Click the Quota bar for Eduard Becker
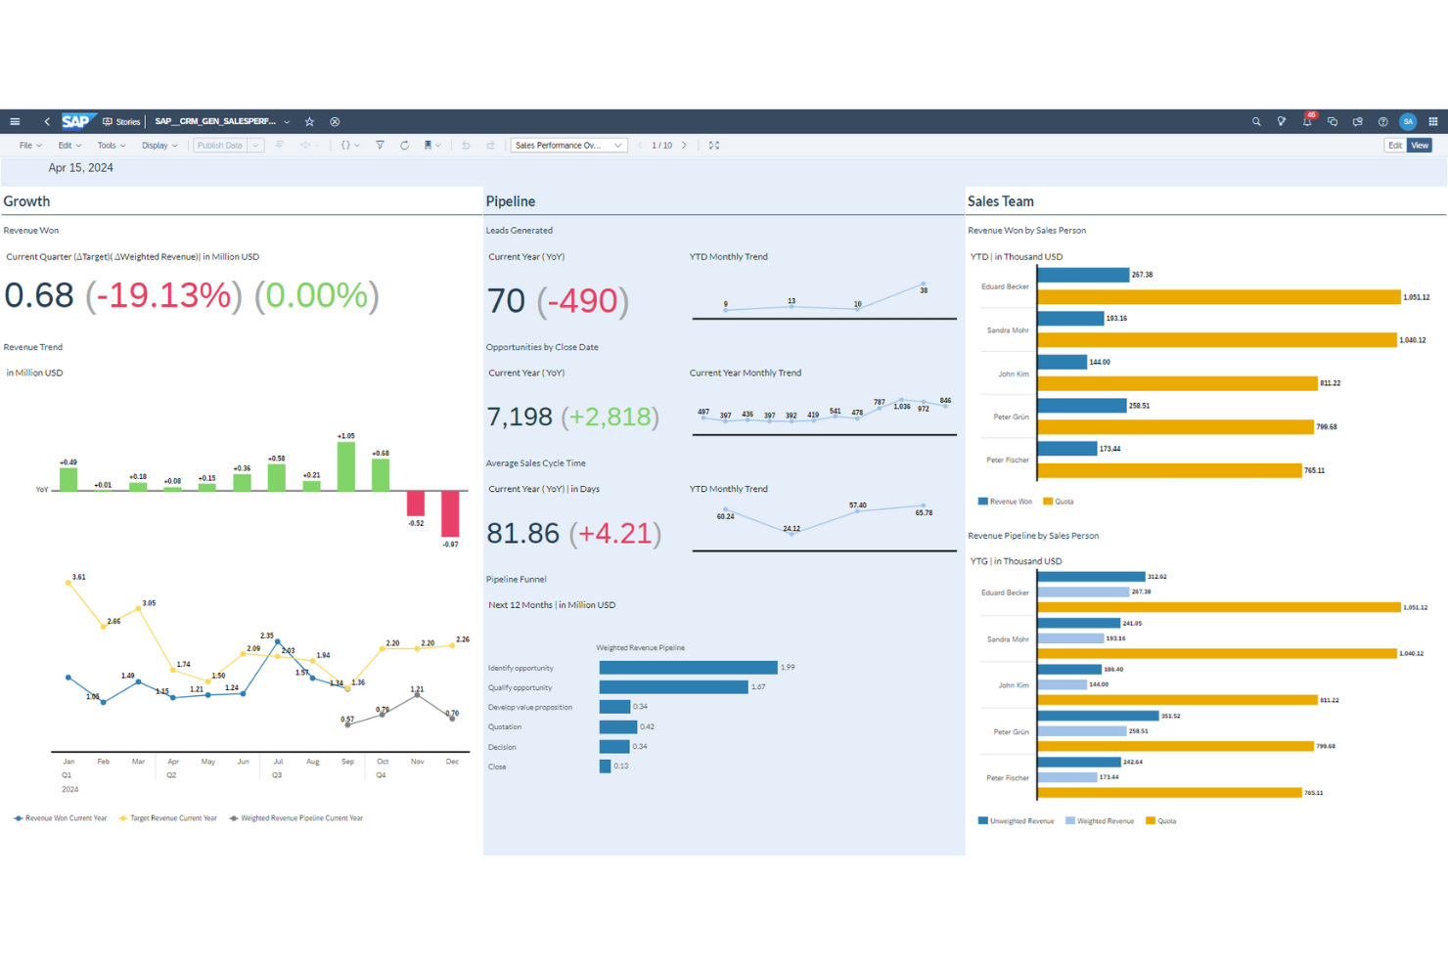This screenshot has width=1448, height=965. (1213, 298)
